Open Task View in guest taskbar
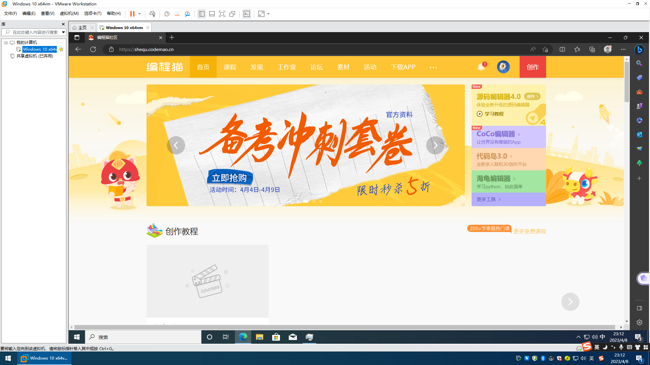The width and height of the screenshot is (650, 365). click(x=226, y=337)
